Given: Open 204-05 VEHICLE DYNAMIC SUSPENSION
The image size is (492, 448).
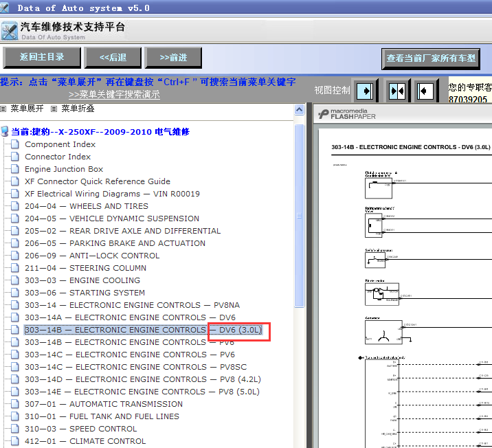Looking at the screenshot, I should pyautogui.click(x=112, y=219).
